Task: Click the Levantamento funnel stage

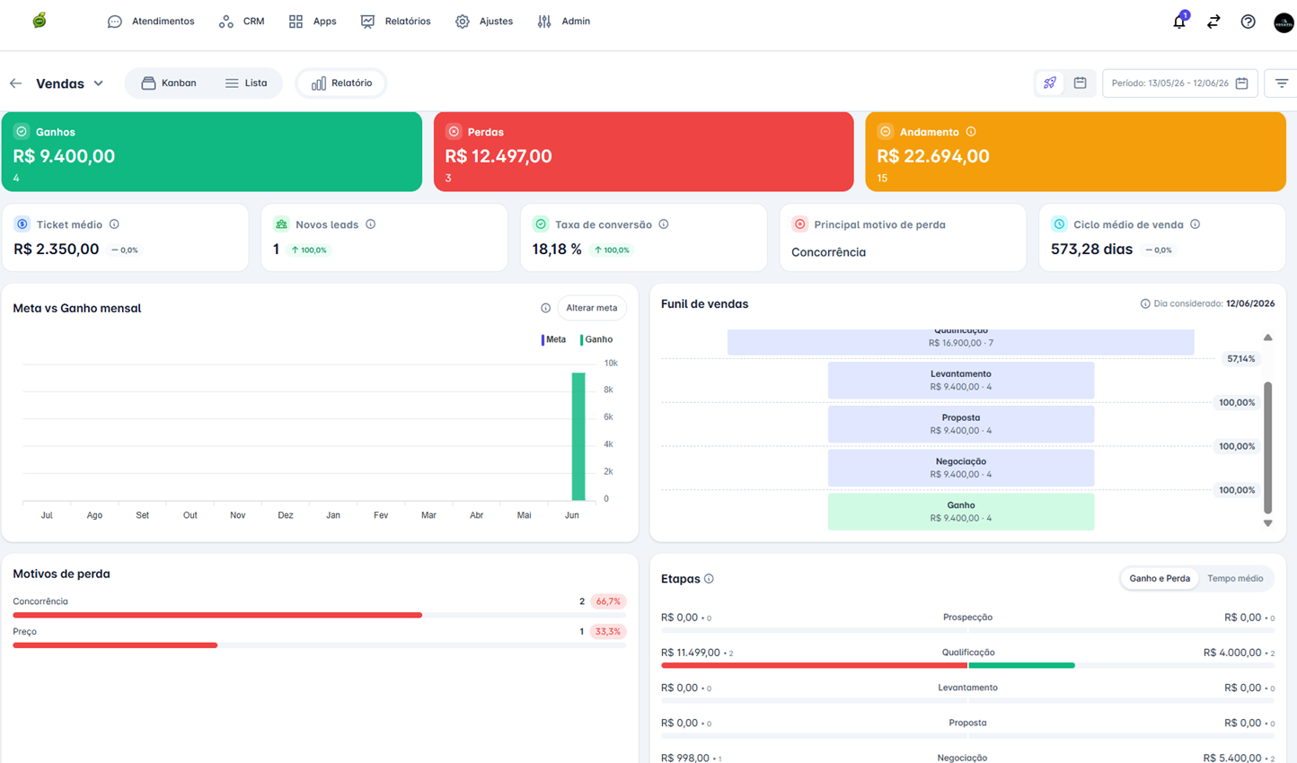Action: pyautogui.click(x=961, y=381)
